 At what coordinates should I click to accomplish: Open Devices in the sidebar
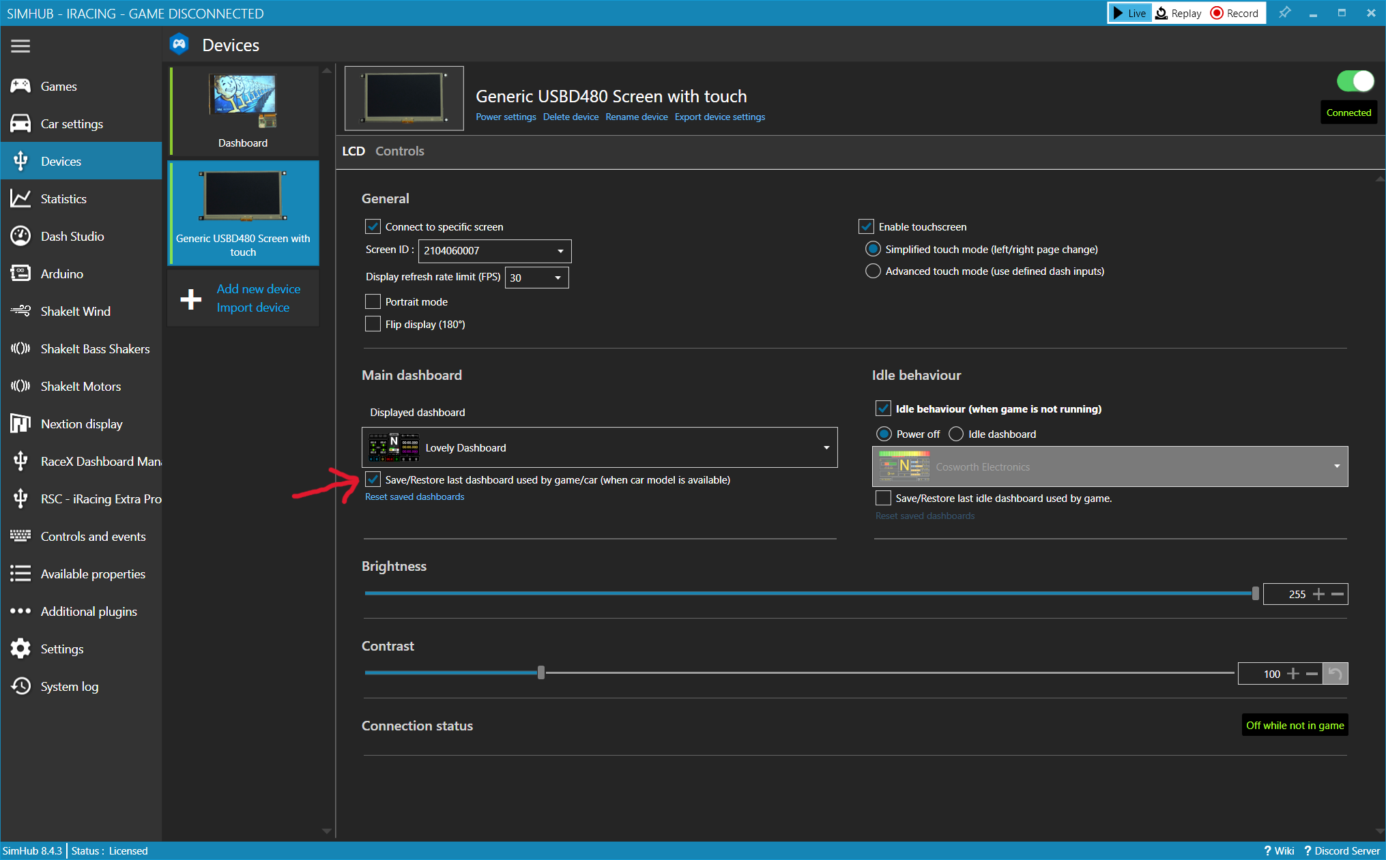(81, 161)
